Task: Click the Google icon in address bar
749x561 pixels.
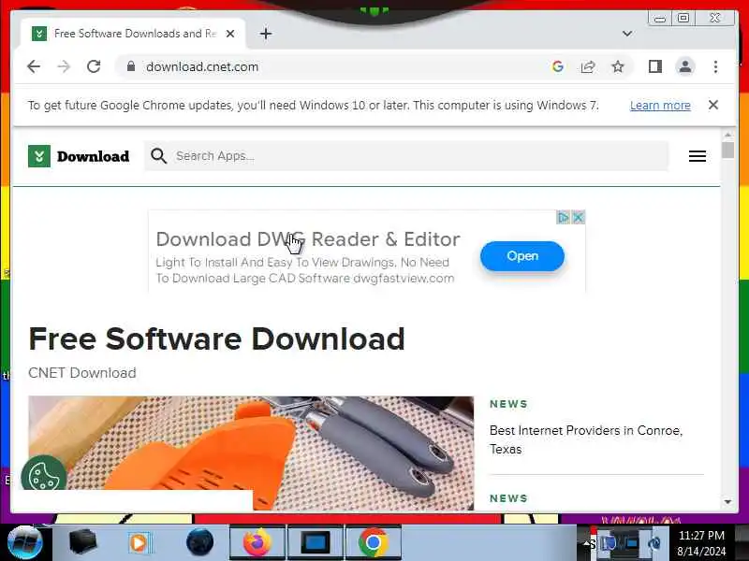Action: point(557,66)
